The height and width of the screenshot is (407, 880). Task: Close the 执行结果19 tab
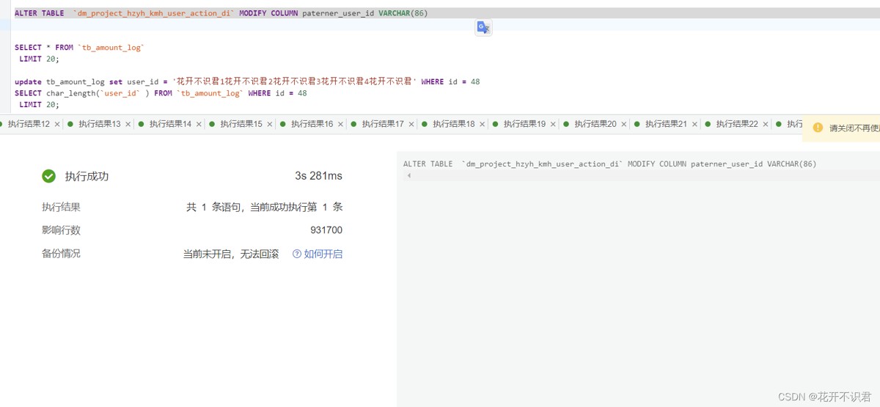(553, 125)
